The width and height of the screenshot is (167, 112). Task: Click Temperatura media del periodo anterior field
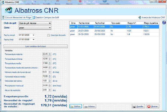[x=45, y=67]
